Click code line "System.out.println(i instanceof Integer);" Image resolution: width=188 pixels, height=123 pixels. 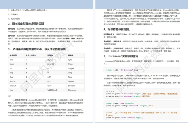[x=123, y=94]
